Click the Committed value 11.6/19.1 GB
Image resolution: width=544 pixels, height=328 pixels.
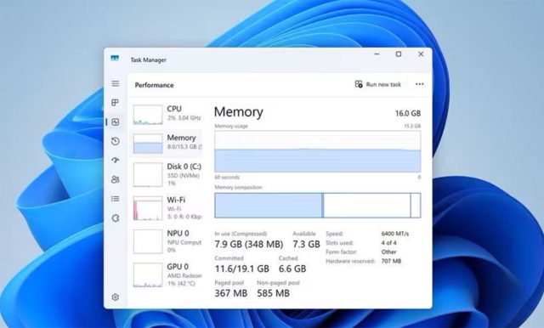point(241,269)
